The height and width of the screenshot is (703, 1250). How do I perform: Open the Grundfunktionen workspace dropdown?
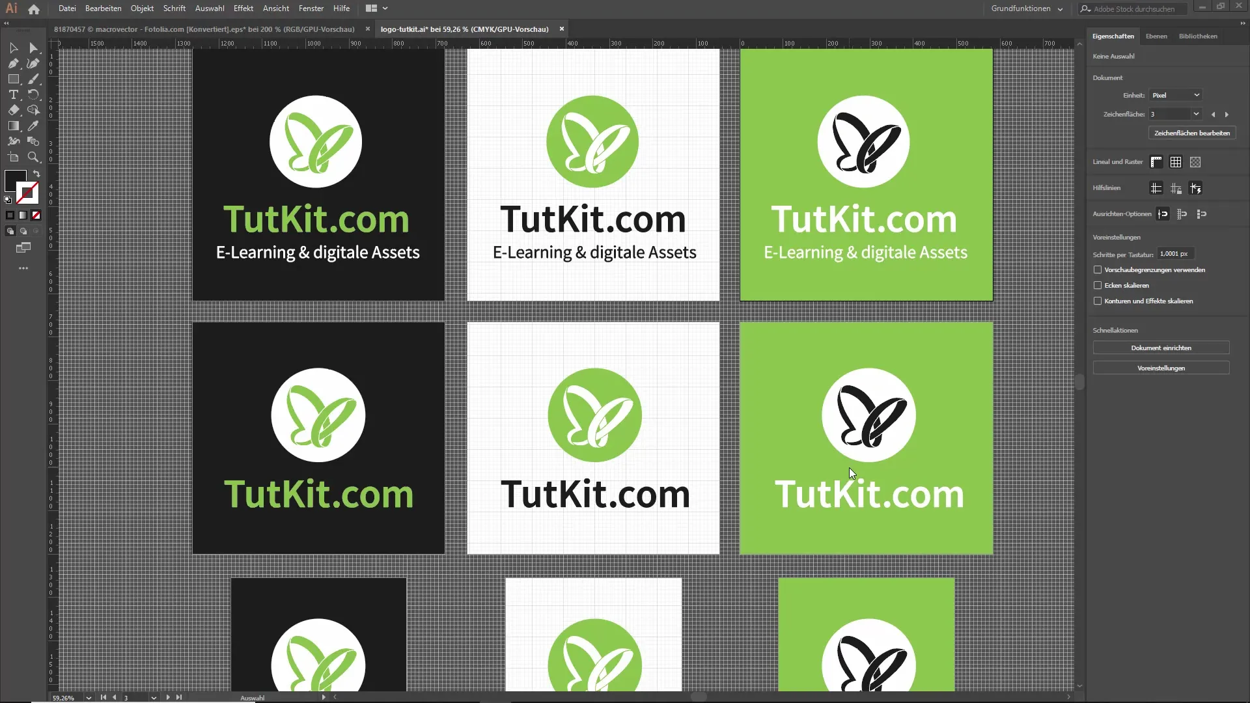pos(1027,8)
